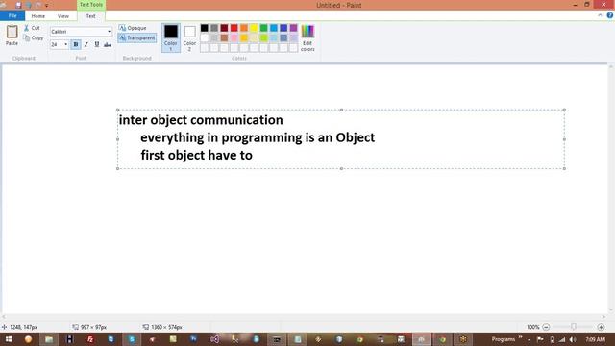Pick the yellow color swatch
The width and height of the screenshot is (615, 346).
coord(254,28)
